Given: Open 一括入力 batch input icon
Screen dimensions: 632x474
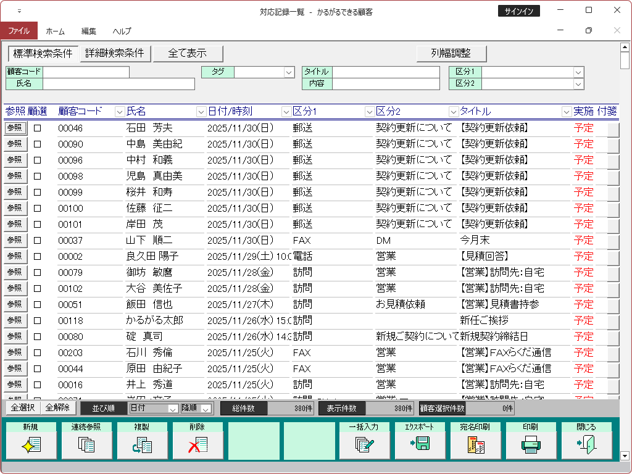Looking at the screenshot, I should pos(364,444).
